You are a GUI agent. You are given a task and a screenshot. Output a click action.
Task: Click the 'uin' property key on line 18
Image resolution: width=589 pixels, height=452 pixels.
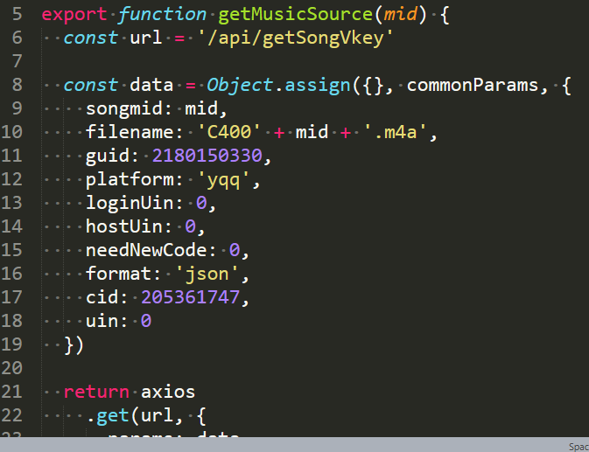coord(102,321)
